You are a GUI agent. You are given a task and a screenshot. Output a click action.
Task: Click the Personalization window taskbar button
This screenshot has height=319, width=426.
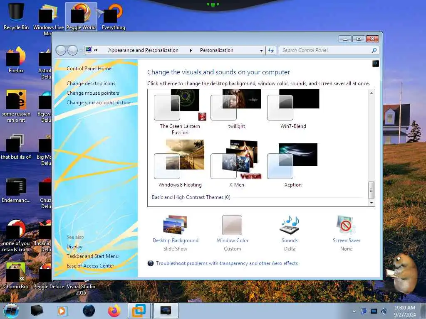(x=166, y=311)
